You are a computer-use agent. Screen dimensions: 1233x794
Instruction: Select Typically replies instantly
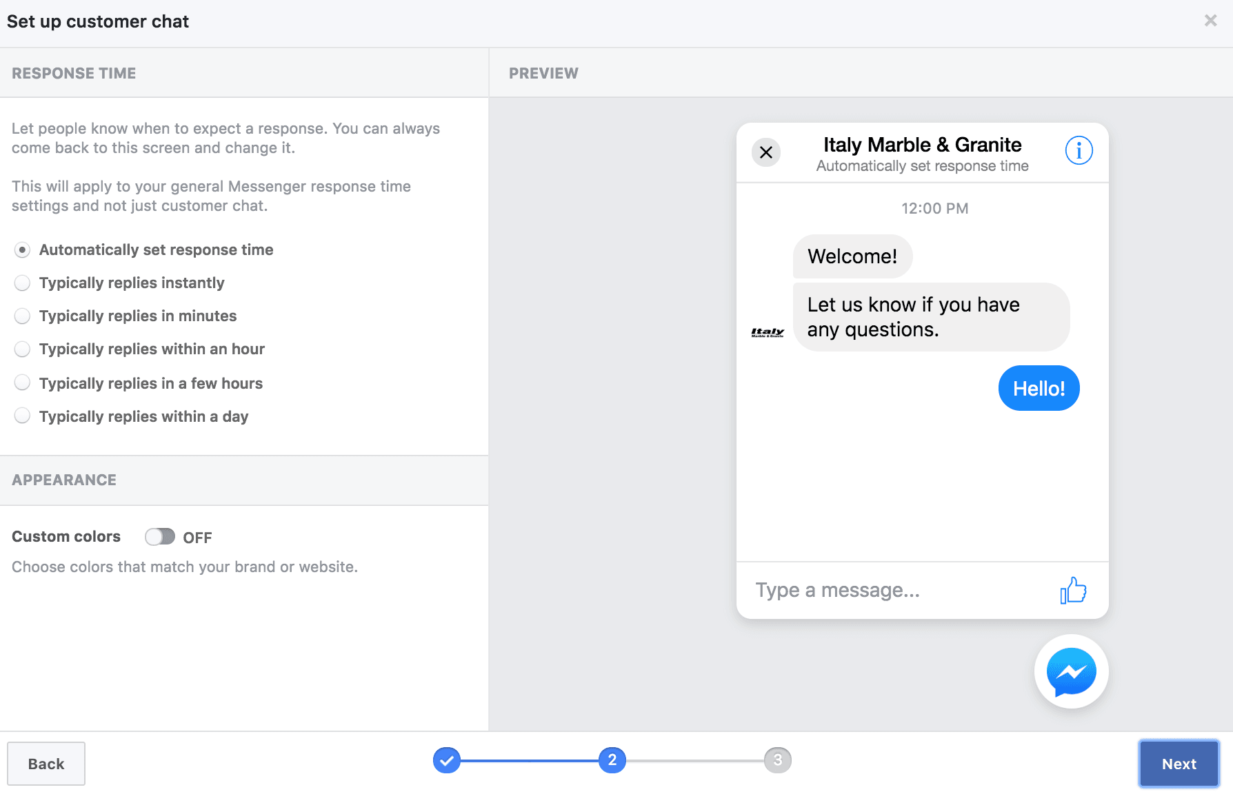point(22,283)
